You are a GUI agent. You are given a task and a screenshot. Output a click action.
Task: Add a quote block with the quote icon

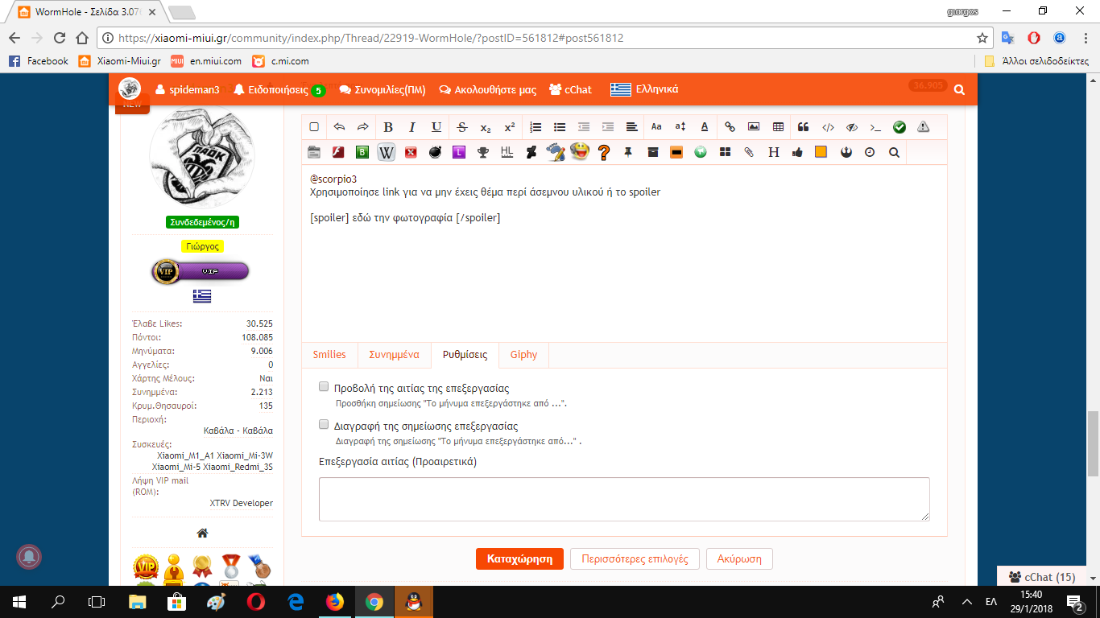pyautogui.click(x=803, y=127)
